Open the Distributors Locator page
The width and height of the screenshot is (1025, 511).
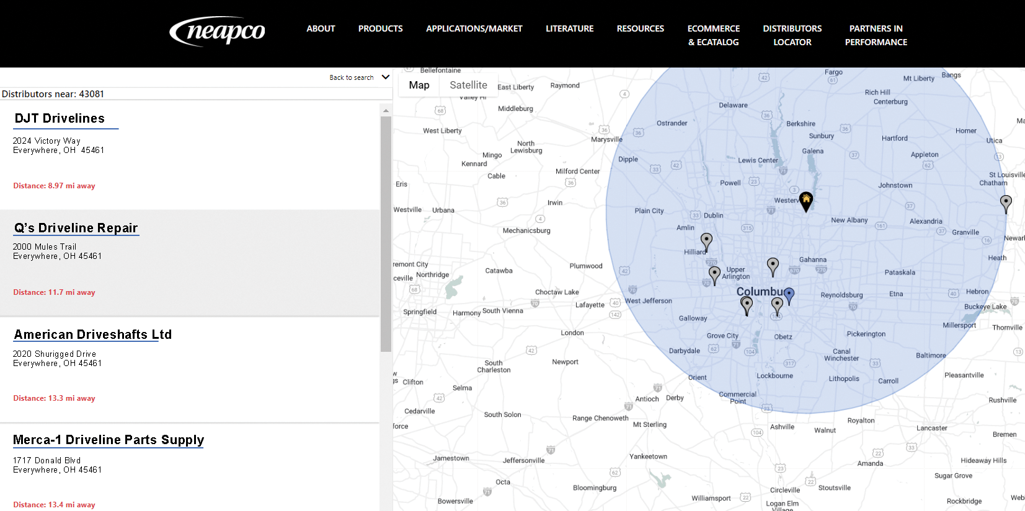click(792, 35)
